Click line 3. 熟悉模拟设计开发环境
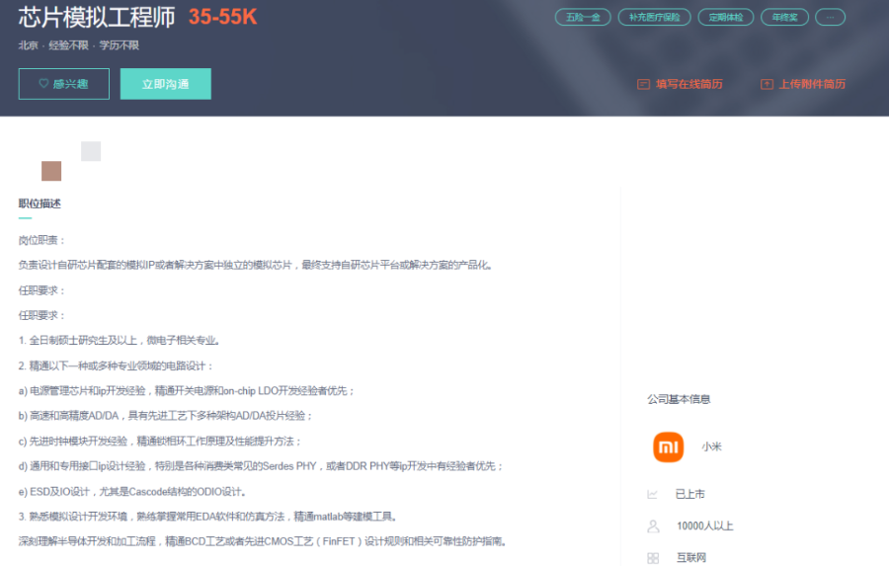Image resolution: width=889 pixels, height=566 pixels. (208, 517)
